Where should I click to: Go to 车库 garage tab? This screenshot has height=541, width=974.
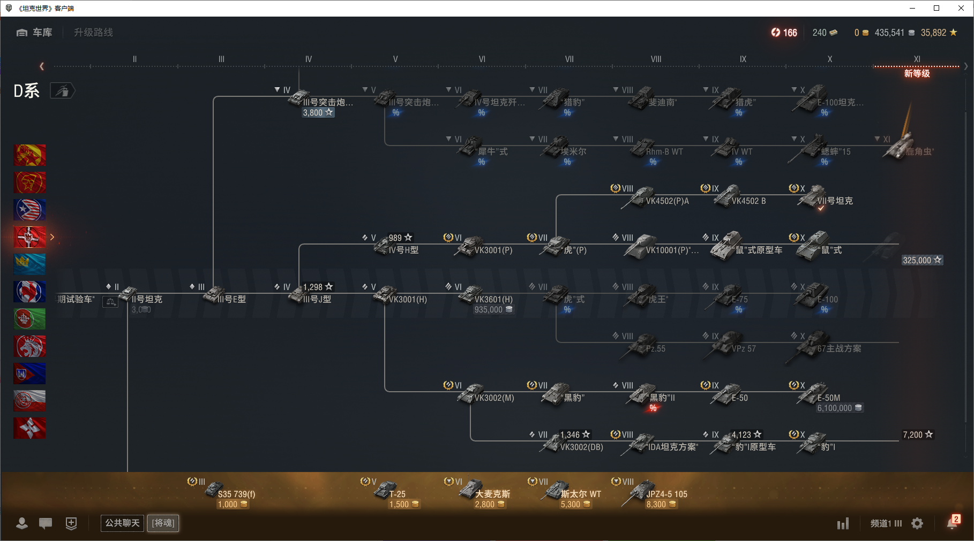tap(34, 33)
